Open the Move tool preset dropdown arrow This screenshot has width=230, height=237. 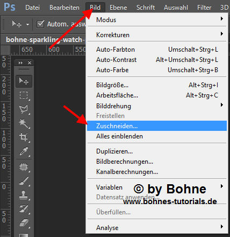tap(27, 24)
